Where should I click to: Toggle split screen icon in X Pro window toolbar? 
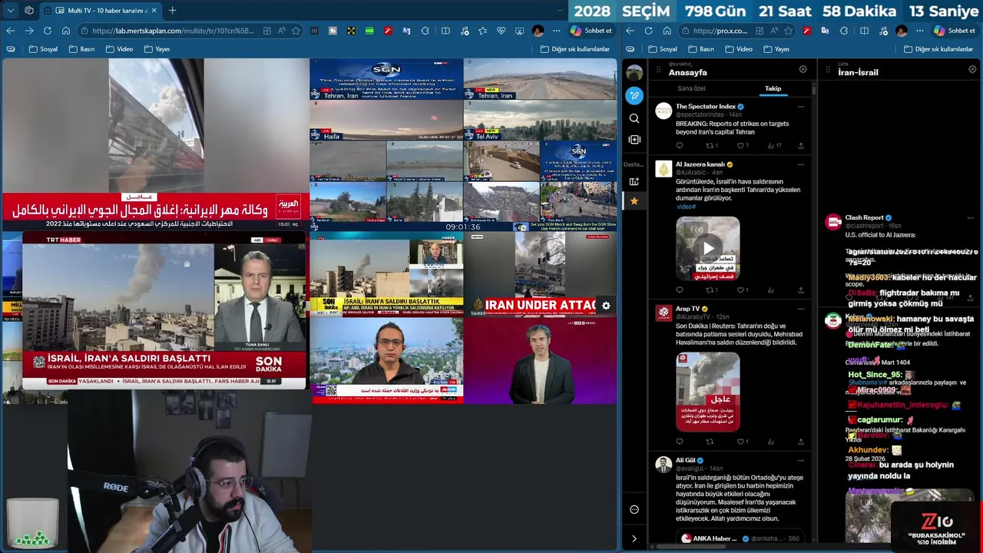click(864, 31)
